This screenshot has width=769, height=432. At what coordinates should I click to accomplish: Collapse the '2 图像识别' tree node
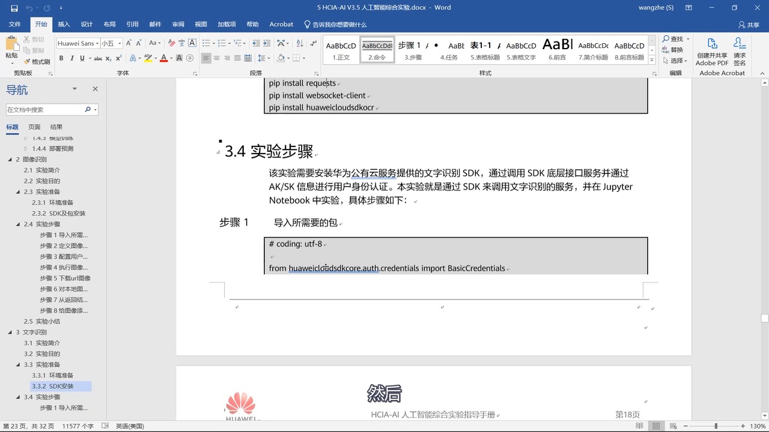click(x=10, y=160)
